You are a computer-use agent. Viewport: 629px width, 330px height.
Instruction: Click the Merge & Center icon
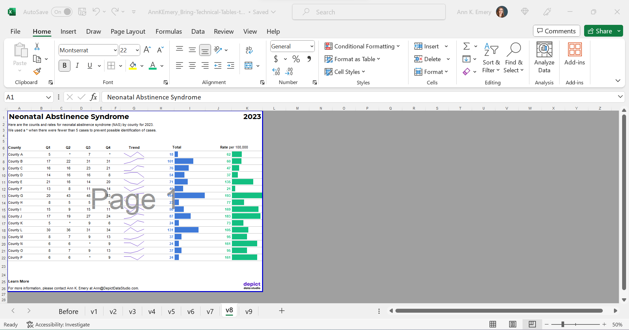[249, 65]
